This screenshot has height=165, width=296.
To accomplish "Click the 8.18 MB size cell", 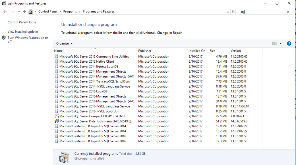I will coord(222,86).
